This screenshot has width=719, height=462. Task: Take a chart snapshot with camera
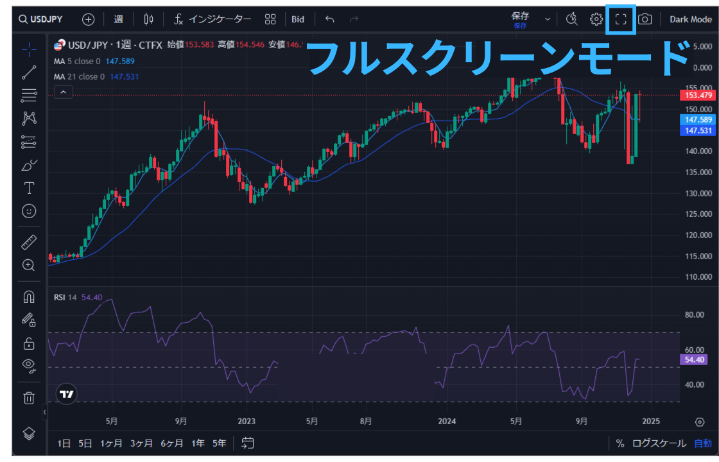pos(645,19)
